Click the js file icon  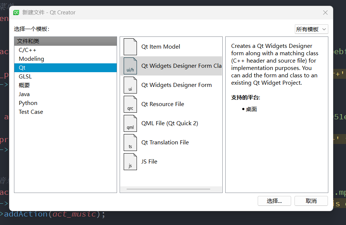coord(130,162)
